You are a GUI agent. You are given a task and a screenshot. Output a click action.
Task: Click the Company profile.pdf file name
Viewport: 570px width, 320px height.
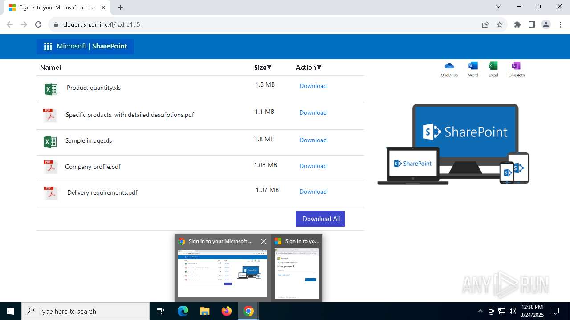93,167
